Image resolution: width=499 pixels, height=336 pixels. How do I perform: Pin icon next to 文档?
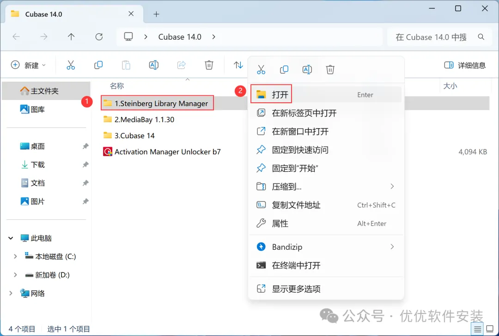click(x=85, y=183)
